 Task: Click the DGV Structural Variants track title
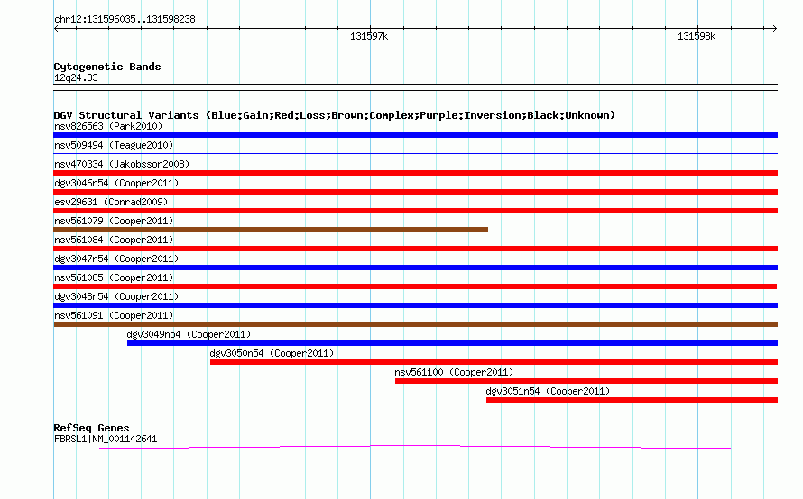coord(334,115)
